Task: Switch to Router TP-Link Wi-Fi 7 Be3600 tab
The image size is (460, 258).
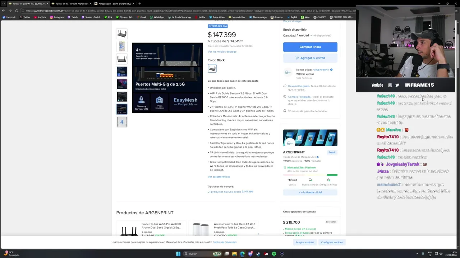Action: click(28, 4)
